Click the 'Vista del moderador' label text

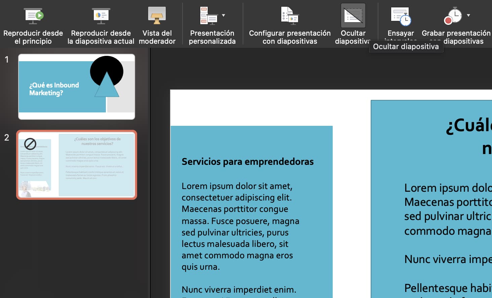coord(157,37)
